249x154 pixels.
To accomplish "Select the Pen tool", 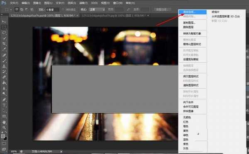I will 4,100.
